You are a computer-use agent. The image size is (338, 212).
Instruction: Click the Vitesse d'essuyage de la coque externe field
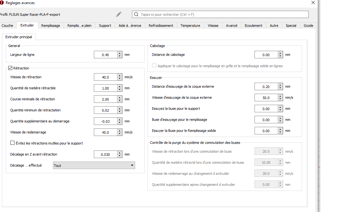[266, 98]
